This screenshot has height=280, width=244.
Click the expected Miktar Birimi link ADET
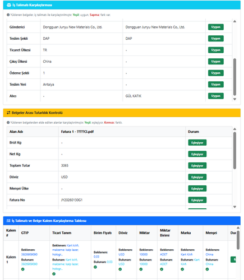pos(164,254)
